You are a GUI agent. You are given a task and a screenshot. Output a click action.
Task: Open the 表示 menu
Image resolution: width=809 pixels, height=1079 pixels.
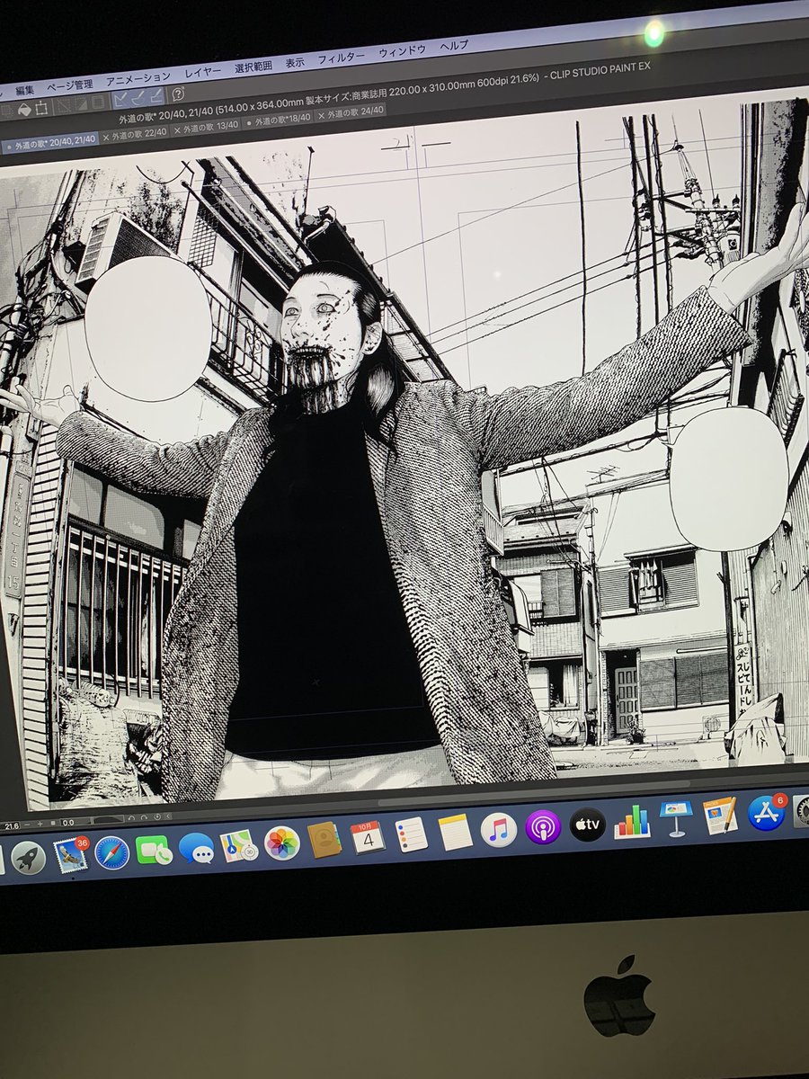tap(295, 63)
